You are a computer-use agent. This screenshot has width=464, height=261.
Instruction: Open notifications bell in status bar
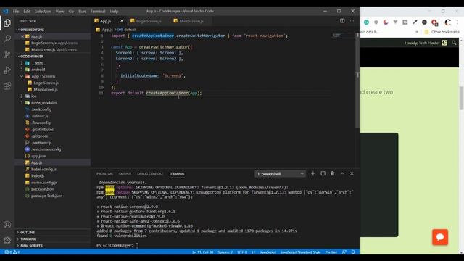(353, 252)
